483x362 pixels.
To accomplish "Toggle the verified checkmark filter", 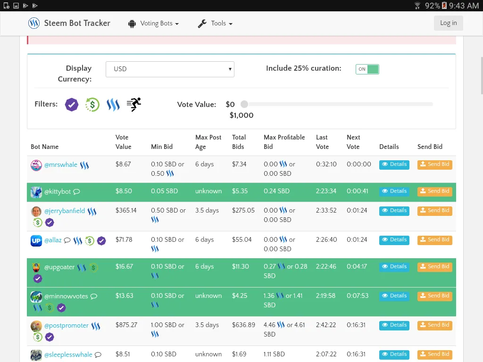I will tap(72, 105).
